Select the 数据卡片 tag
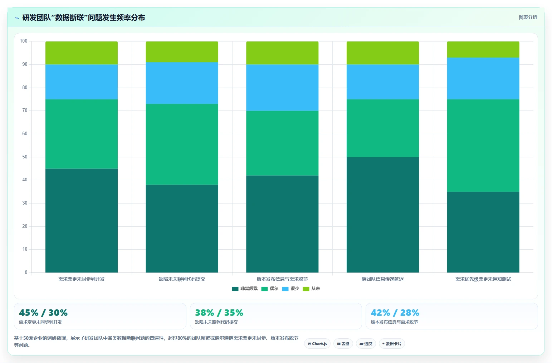The height and width of the screenshot is (363, 552). click(x=392, y=344)
